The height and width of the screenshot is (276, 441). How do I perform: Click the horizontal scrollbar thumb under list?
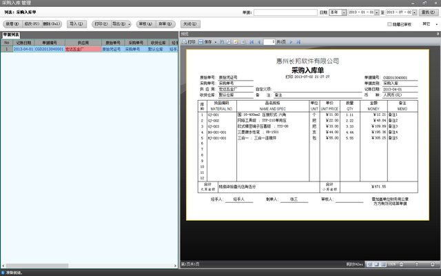click(37, 266)
